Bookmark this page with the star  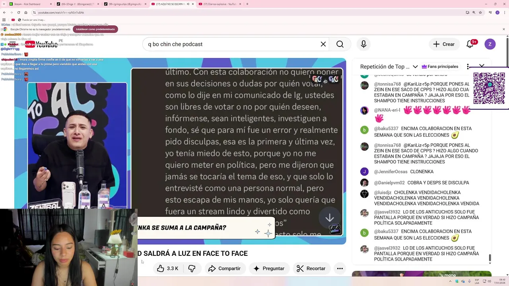click(x=480, y=12)
